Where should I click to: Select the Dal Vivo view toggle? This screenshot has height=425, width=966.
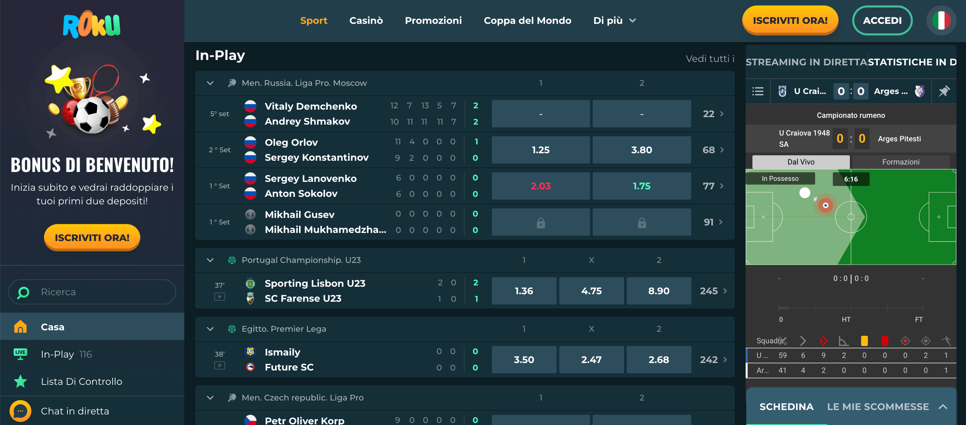801,161
